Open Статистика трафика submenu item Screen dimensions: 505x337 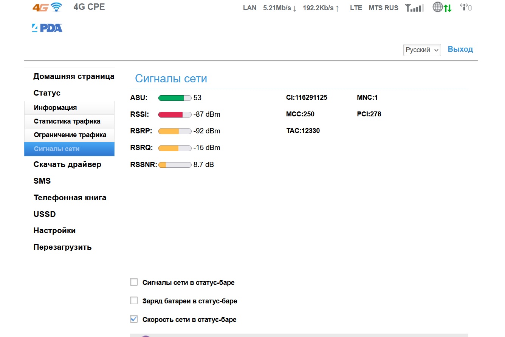(67, 121)
